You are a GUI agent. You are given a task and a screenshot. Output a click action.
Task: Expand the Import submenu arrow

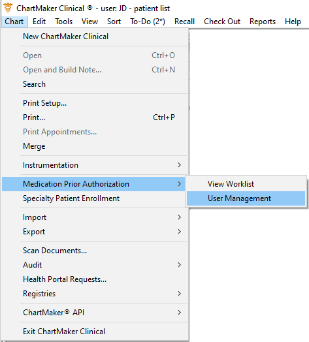coord(179,217)
